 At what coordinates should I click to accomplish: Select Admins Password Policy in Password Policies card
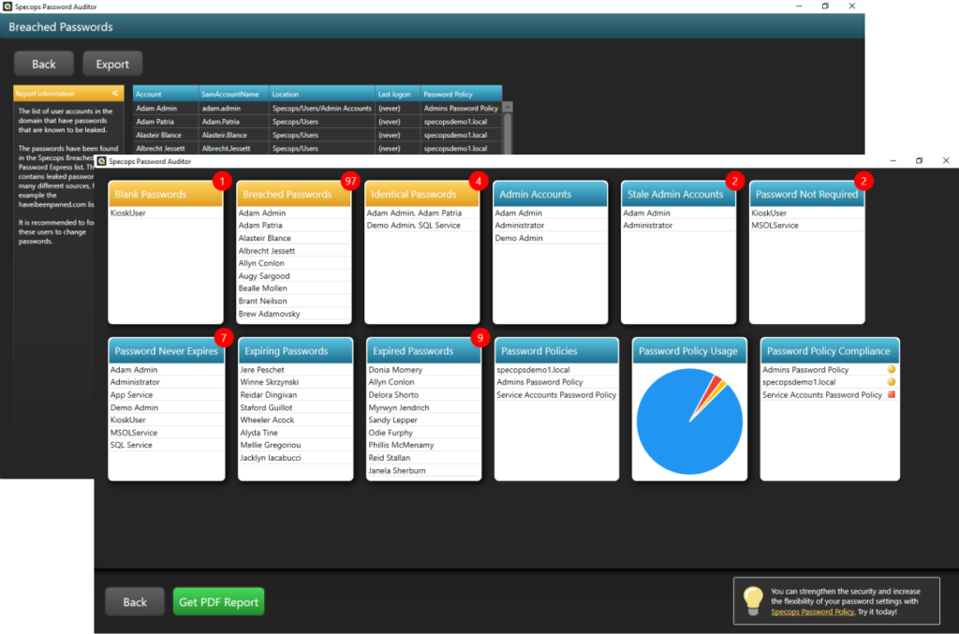[x=556, y=381]
